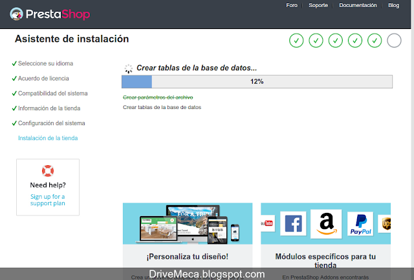The height and width of the screenshot is (280, 414).
Task: Click the PayPal logo tile
Action: click(360, 224)
